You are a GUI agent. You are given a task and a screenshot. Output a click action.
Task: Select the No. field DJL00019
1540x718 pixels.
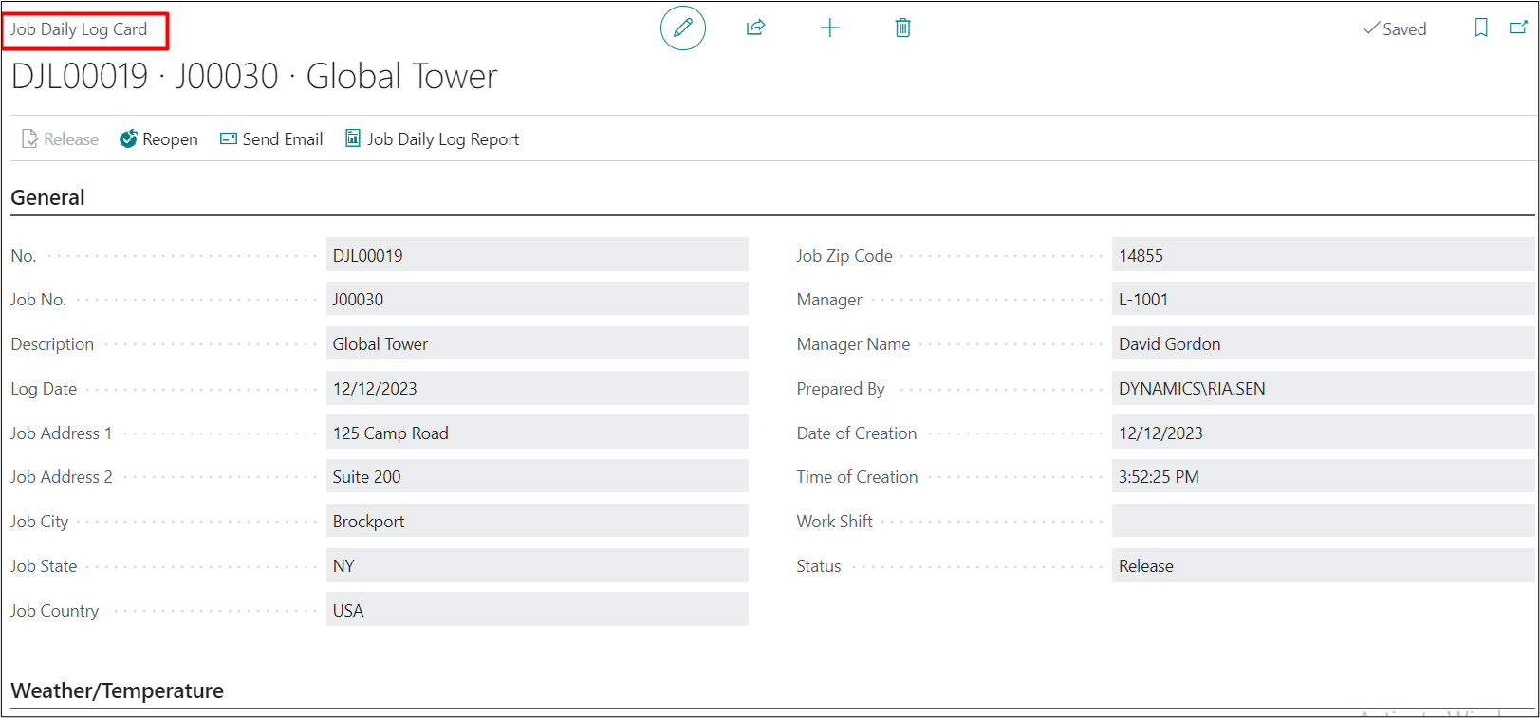537,255
